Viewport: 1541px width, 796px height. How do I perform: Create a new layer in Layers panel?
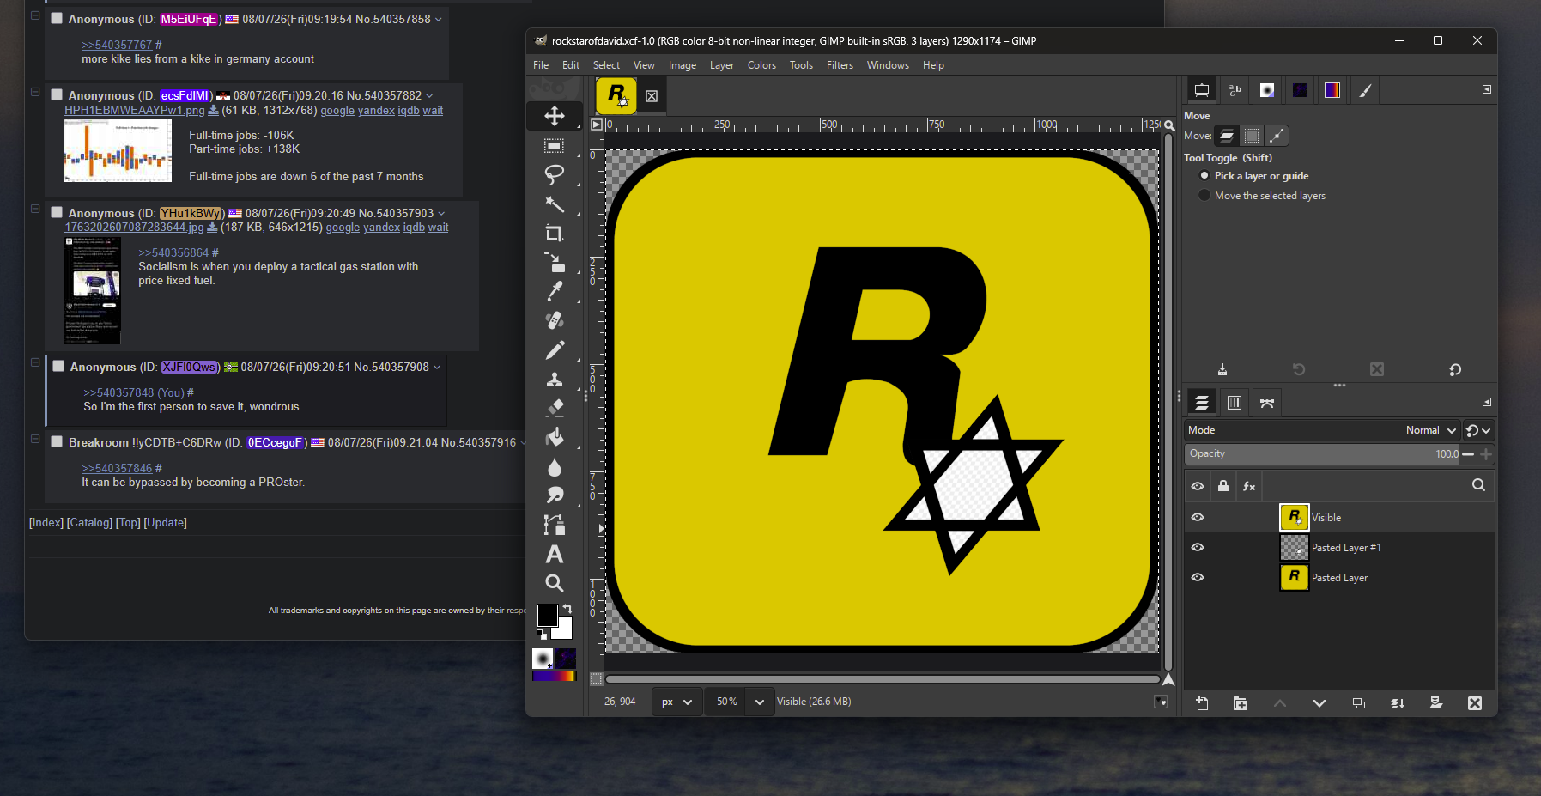coord(1202,703)
